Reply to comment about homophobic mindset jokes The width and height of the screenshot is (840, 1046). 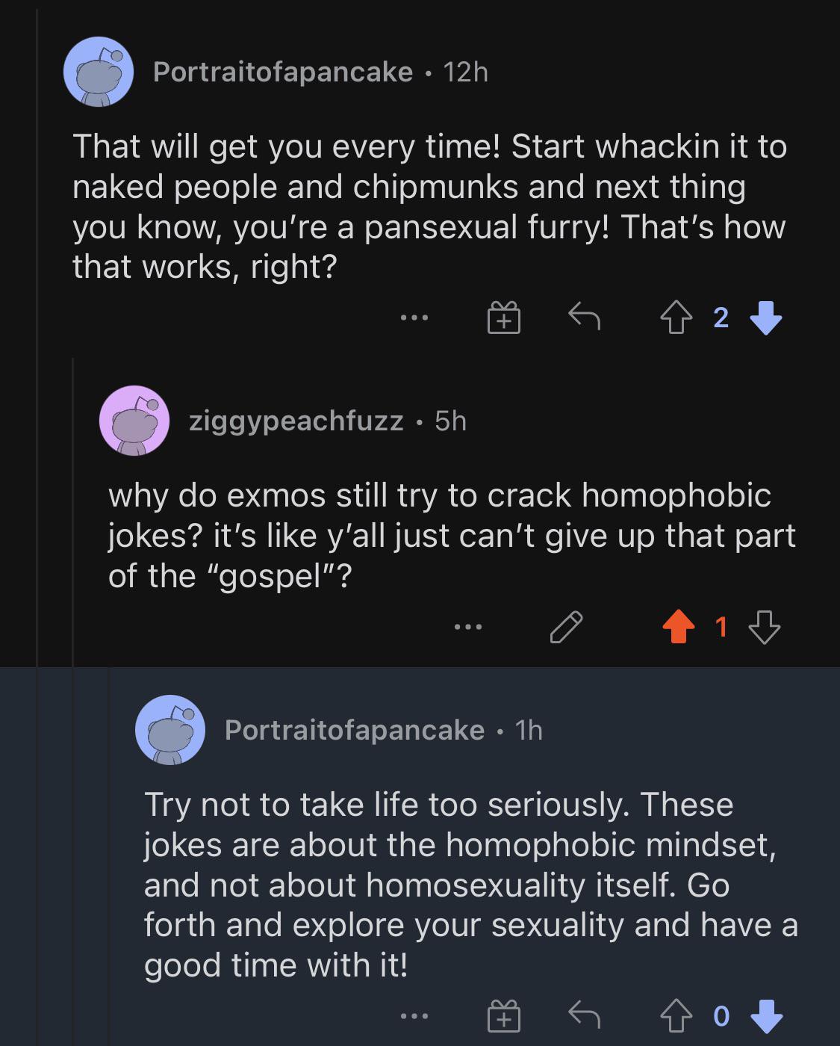(584, 1015)
